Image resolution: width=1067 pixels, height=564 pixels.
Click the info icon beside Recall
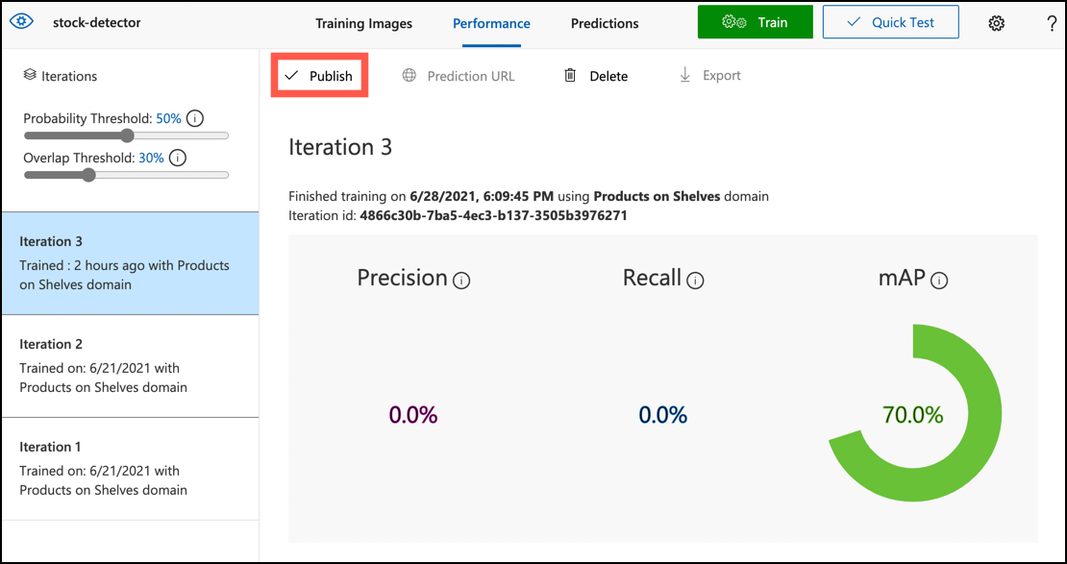click(x=695, y=281)
